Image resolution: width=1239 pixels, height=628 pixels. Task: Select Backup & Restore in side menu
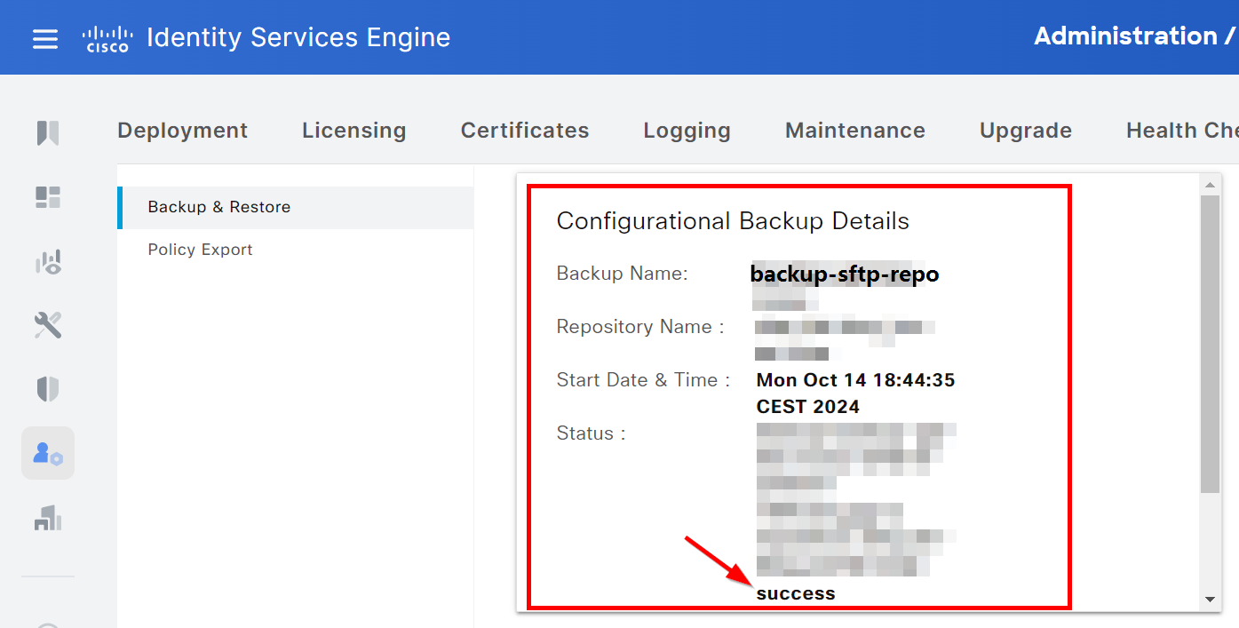click(219, 207)
